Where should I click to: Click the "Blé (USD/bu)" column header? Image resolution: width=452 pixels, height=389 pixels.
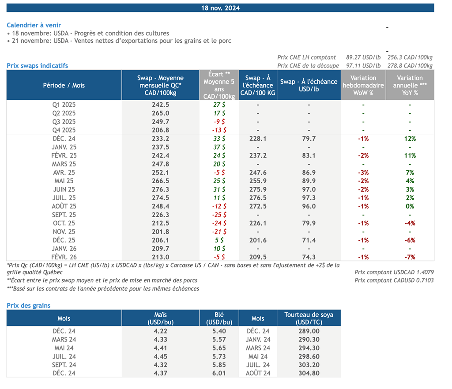(x=219, y=318)
